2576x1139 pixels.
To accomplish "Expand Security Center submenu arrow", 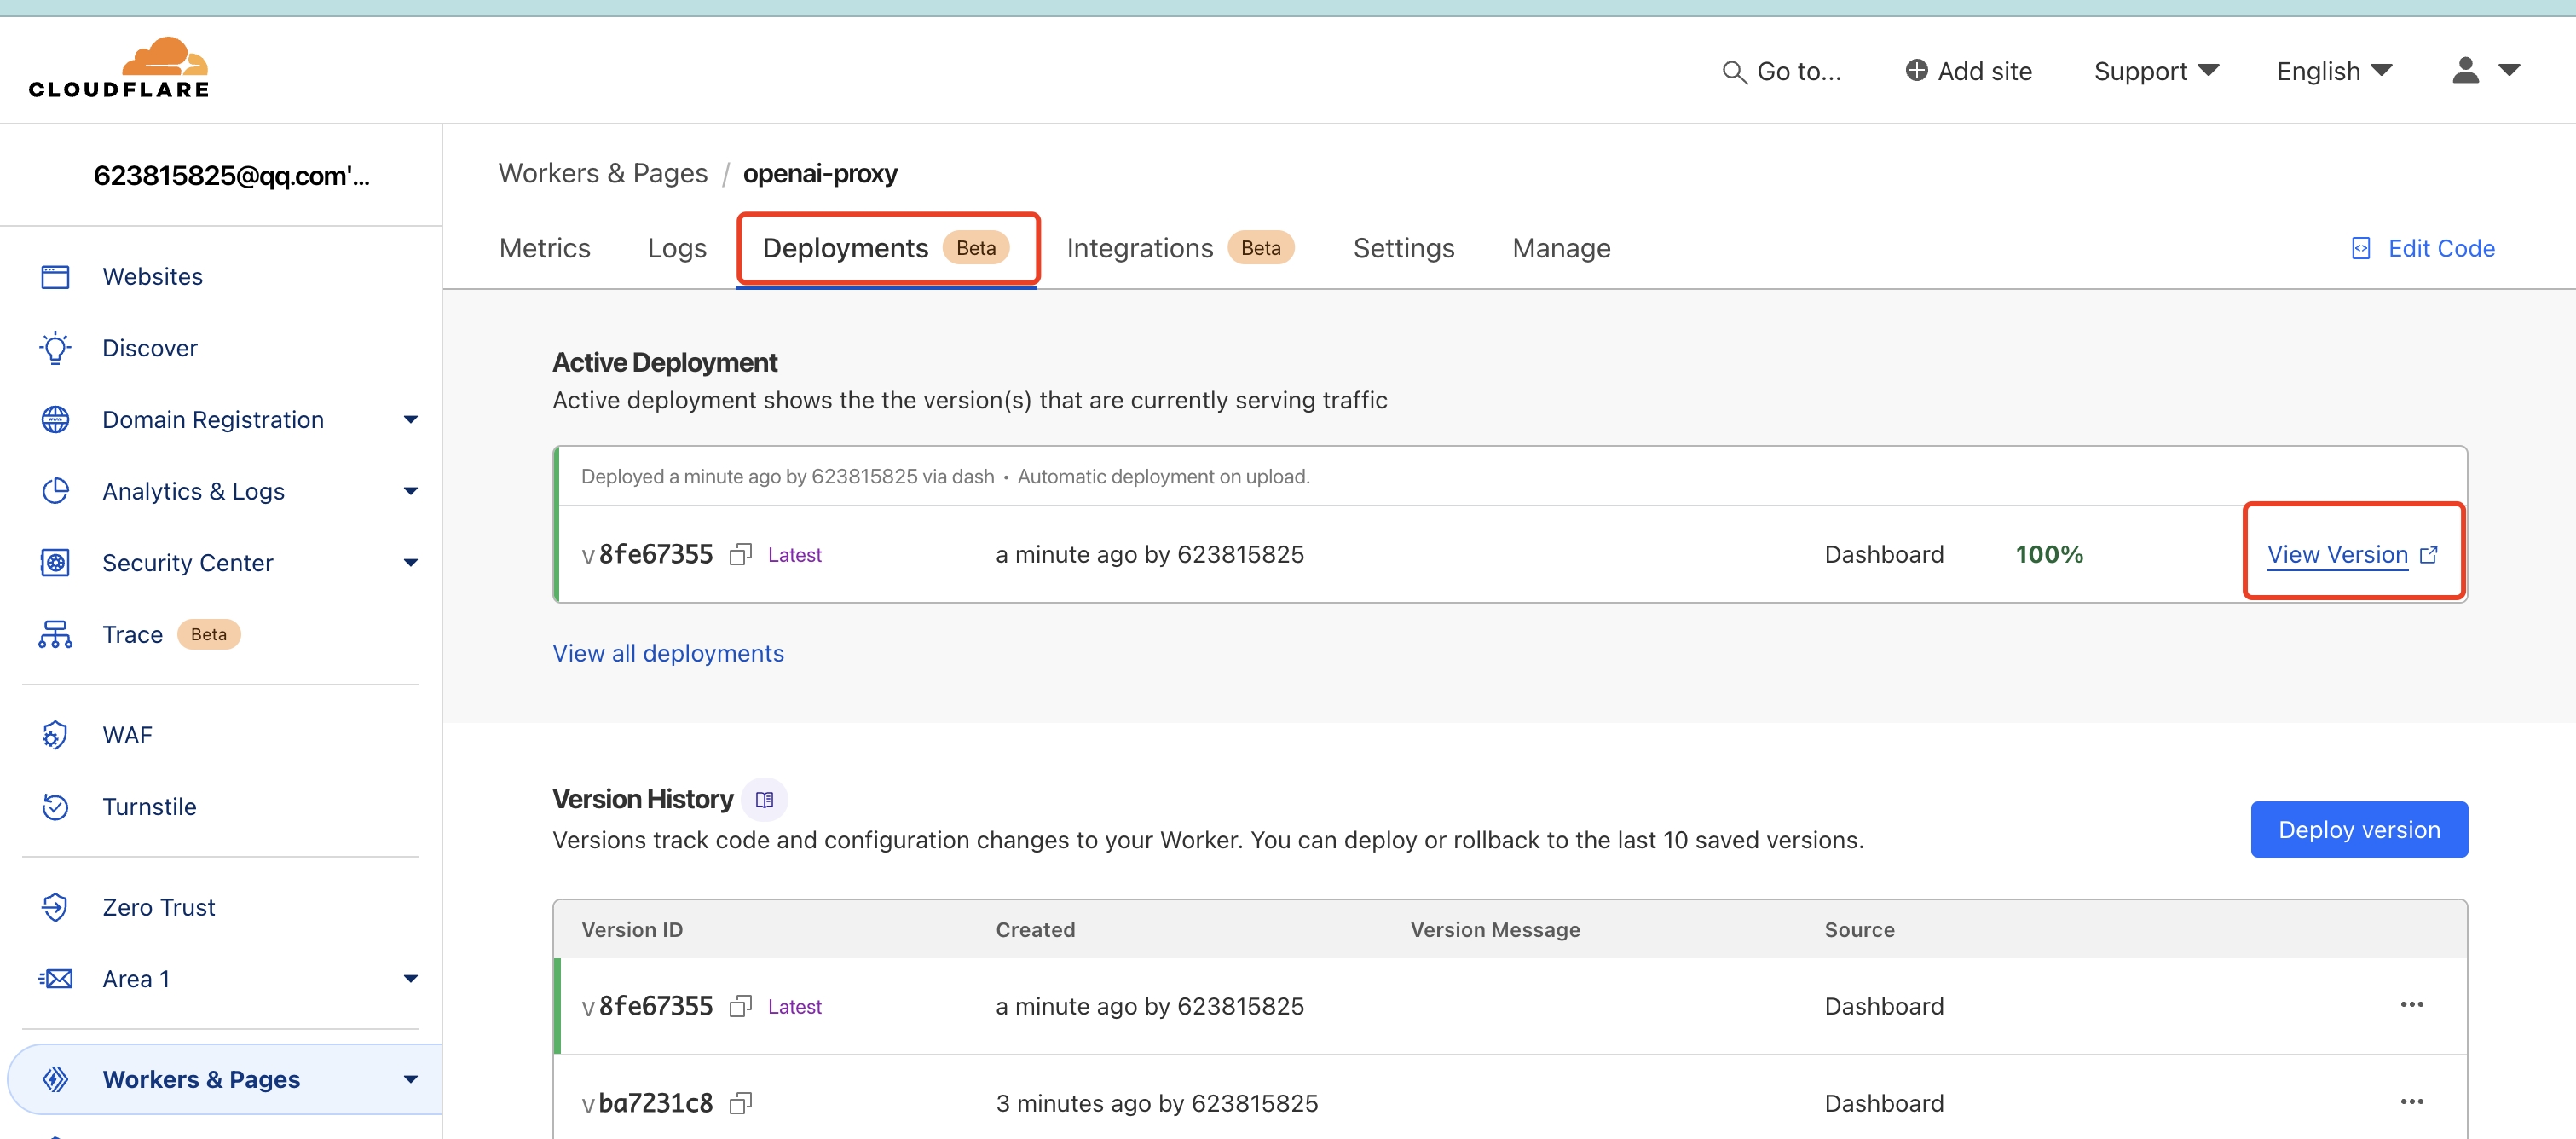I will [x=410, y=563].
